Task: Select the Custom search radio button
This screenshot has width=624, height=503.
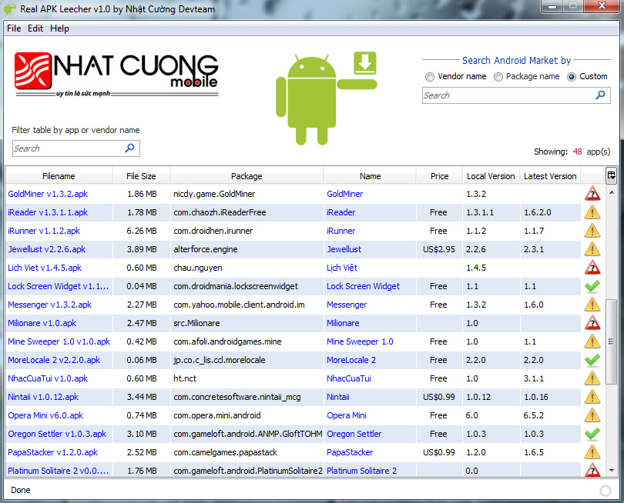Action: [572, 77]
